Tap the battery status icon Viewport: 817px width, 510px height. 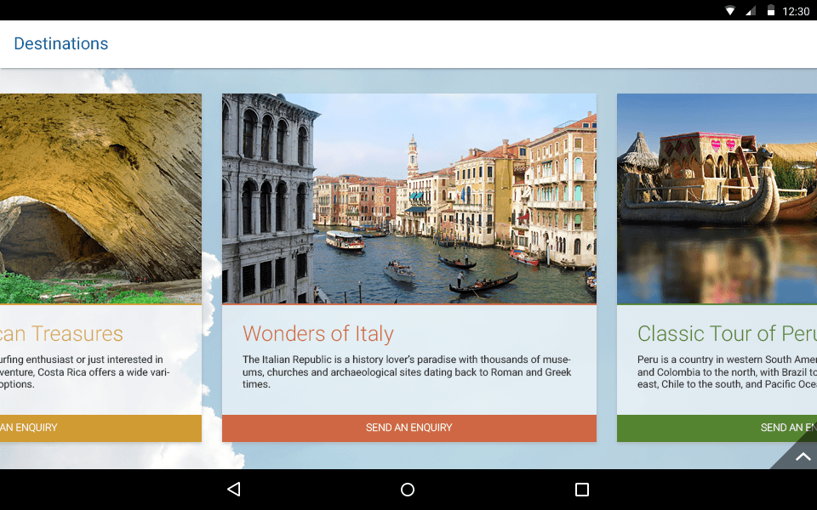(771, 10)
